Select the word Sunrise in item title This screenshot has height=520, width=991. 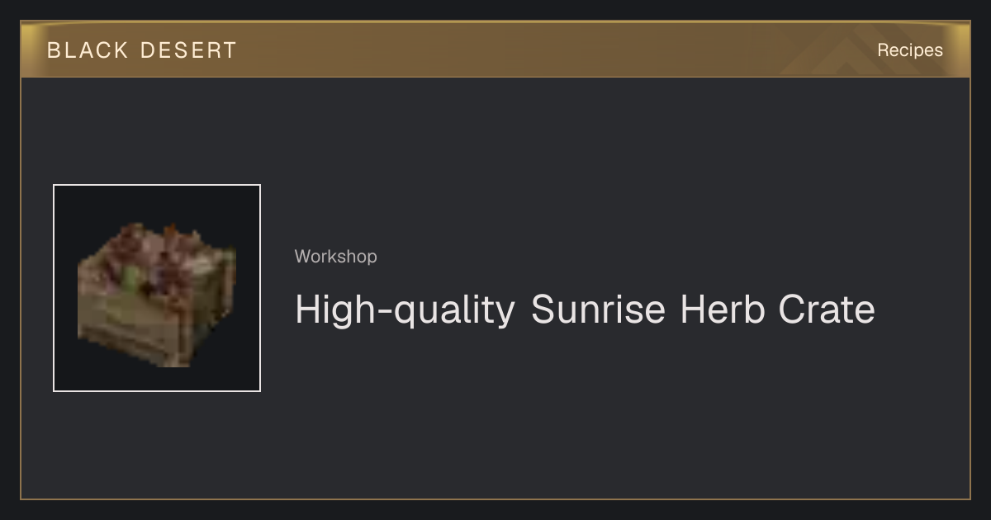[x=598, y=310]
